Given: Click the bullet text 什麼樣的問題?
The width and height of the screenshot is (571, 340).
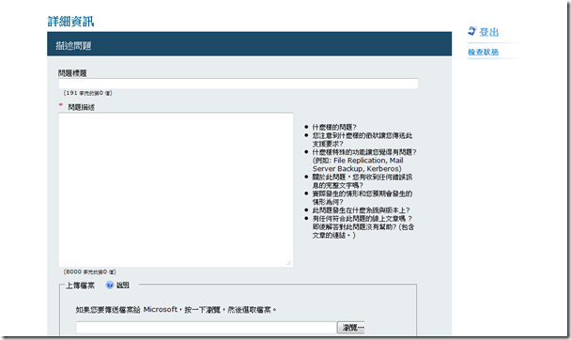Looking at the screenshot, I should click(334, 127).
